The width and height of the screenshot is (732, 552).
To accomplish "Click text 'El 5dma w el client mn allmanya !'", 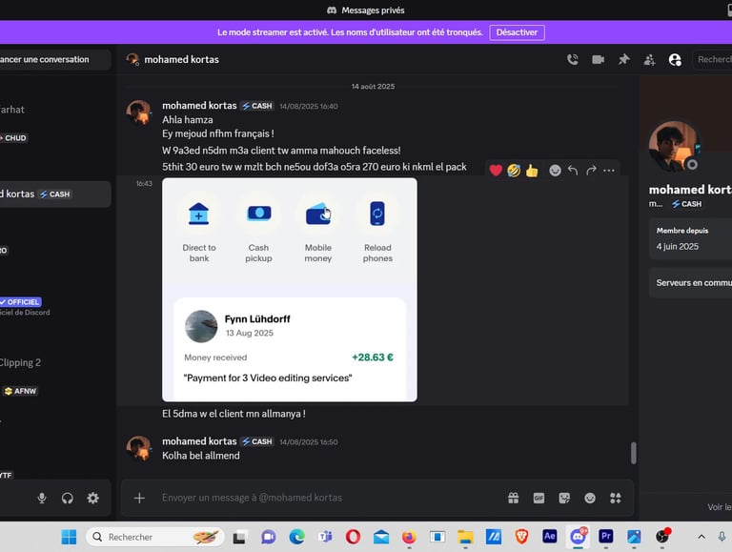I will [x=234, y=414].
